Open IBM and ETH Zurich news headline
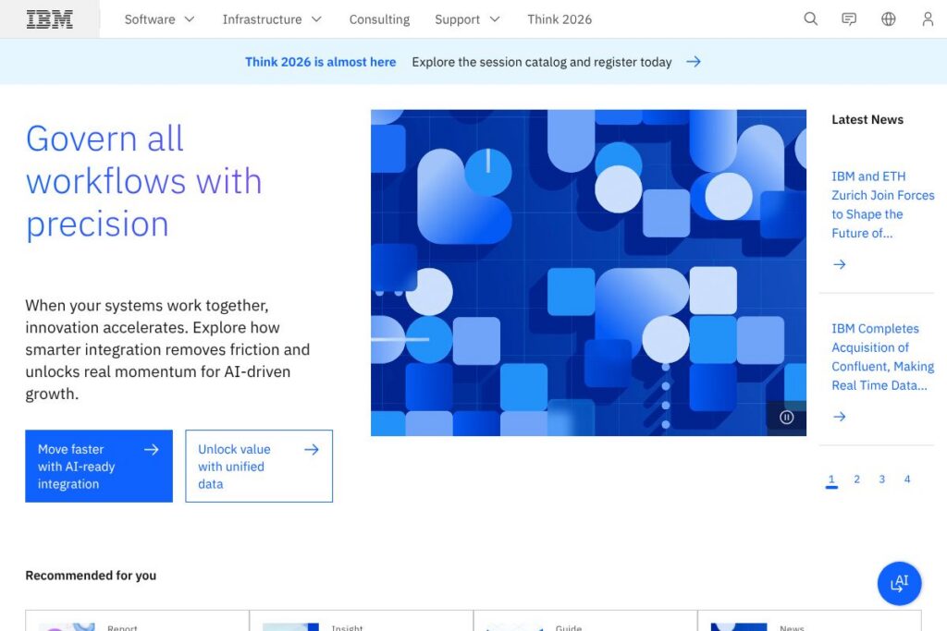Image resolution: width=947 pixels, height=631 pixels. point(882,204)
